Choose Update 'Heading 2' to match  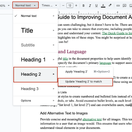pyautogui.click(x=85, y=82)
